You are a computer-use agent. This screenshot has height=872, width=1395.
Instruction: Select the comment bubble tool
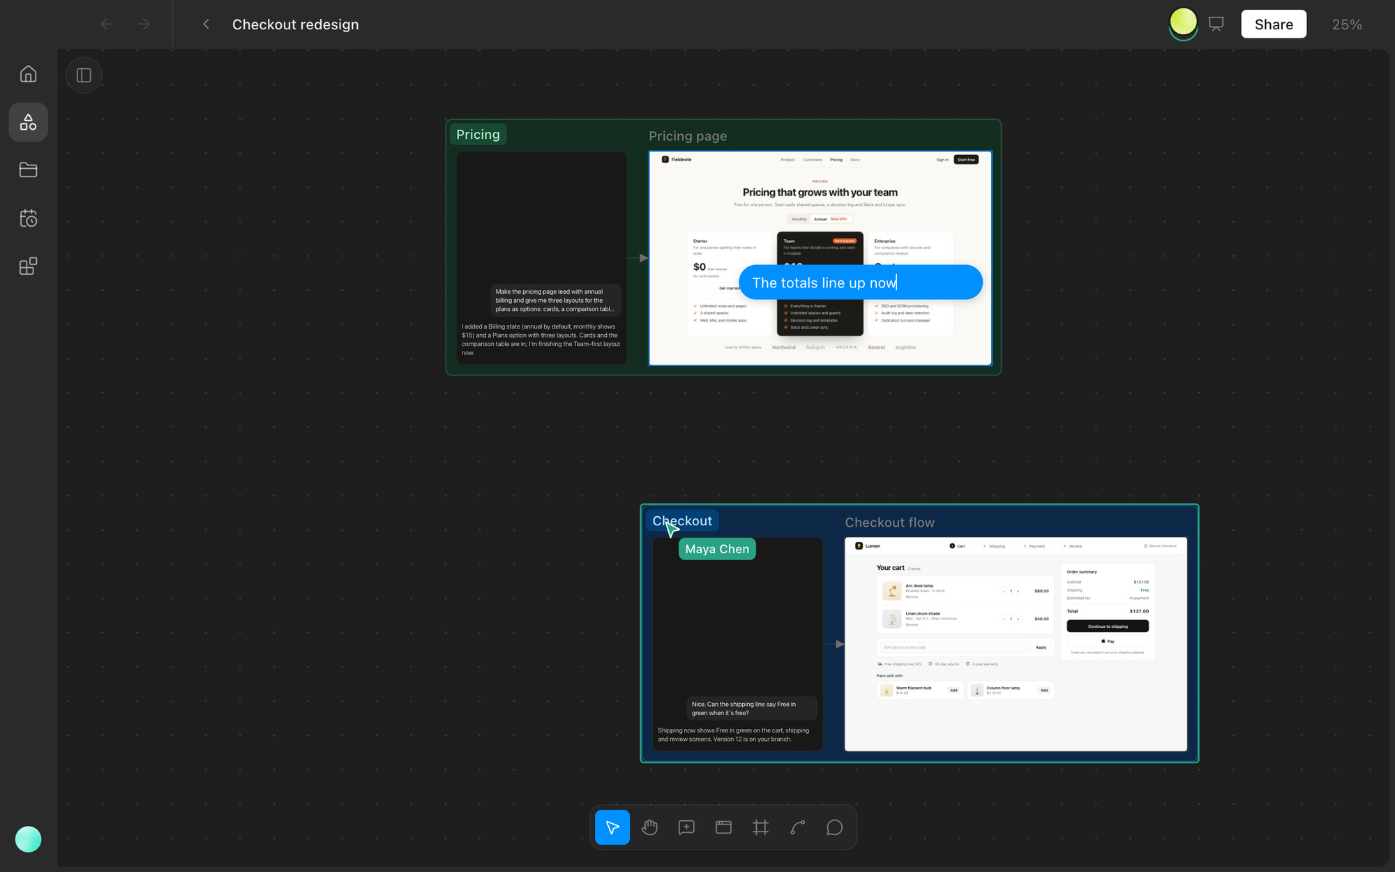(x=834, y=827)
